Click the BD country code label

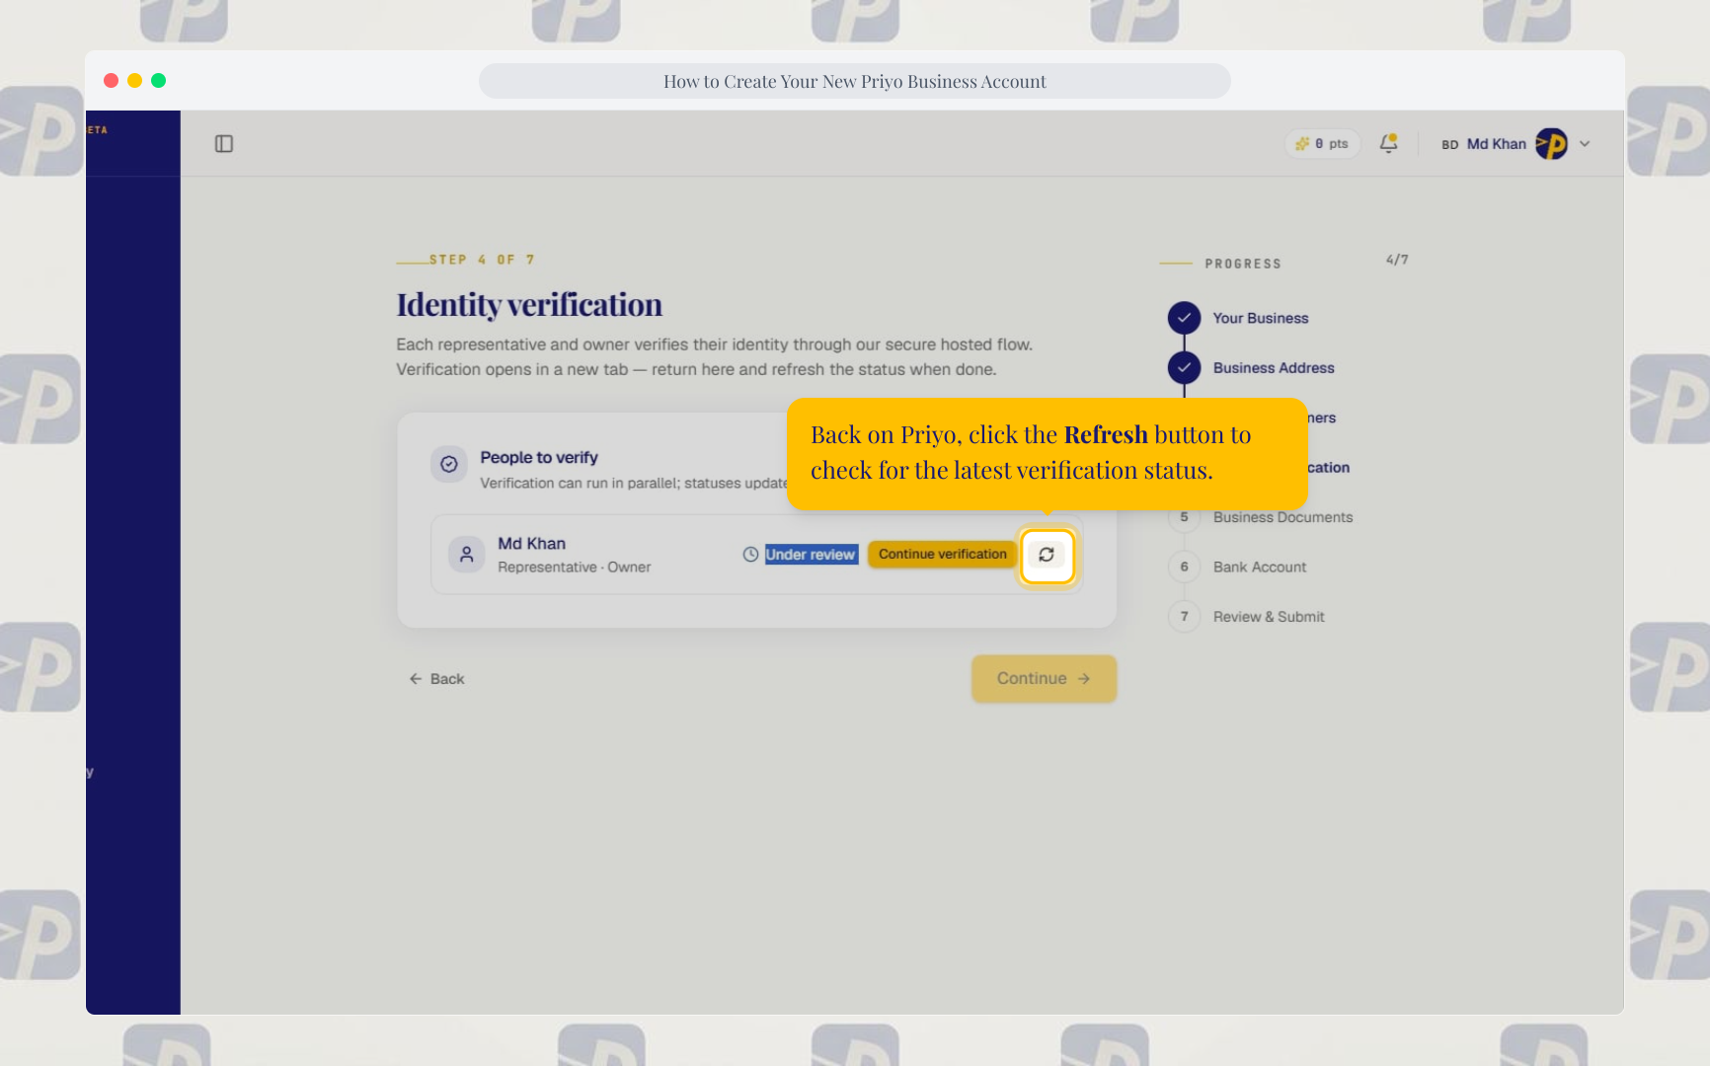click(1449, 145)
